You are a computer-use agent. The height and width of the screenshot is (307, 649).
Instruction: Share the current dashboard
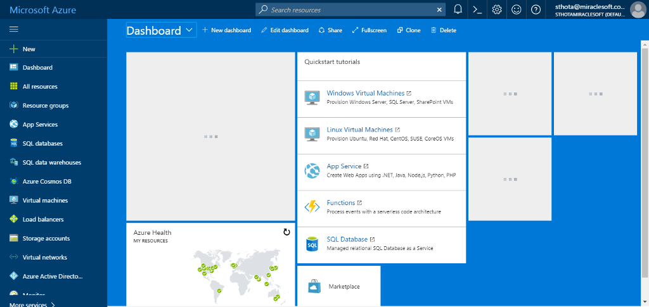pos(330,30)
